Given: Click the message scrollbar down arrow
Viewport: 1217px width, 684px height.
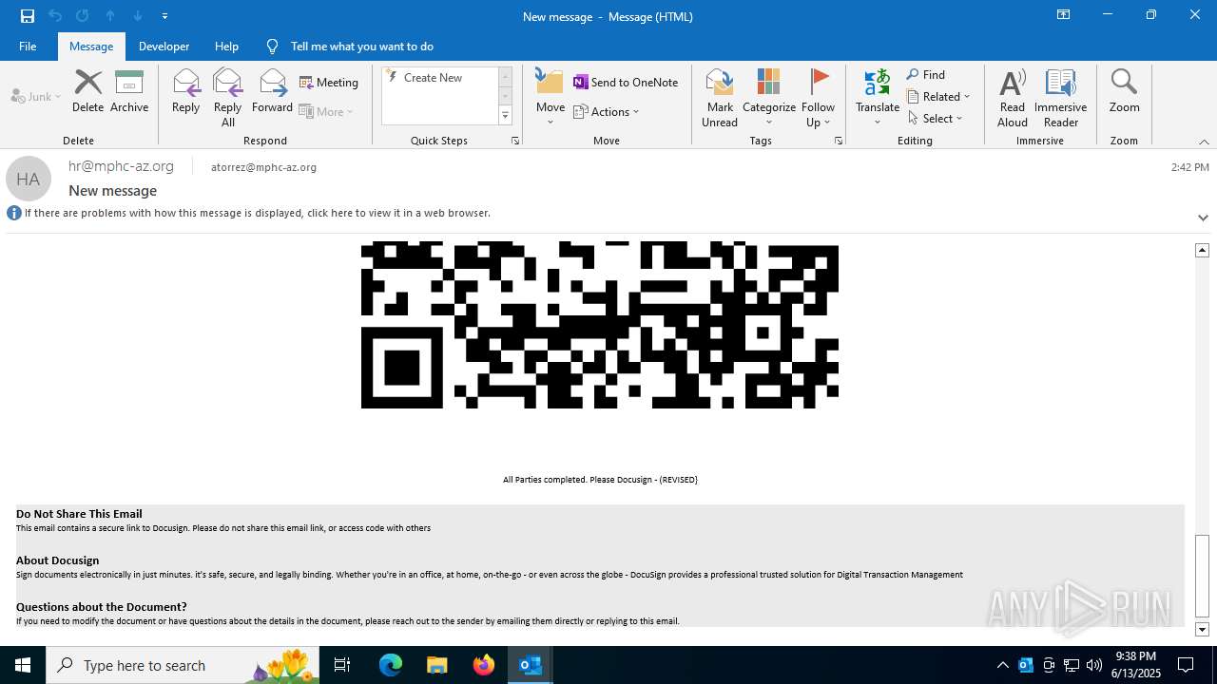Looking at the screenshot, I should (1202, 629).
